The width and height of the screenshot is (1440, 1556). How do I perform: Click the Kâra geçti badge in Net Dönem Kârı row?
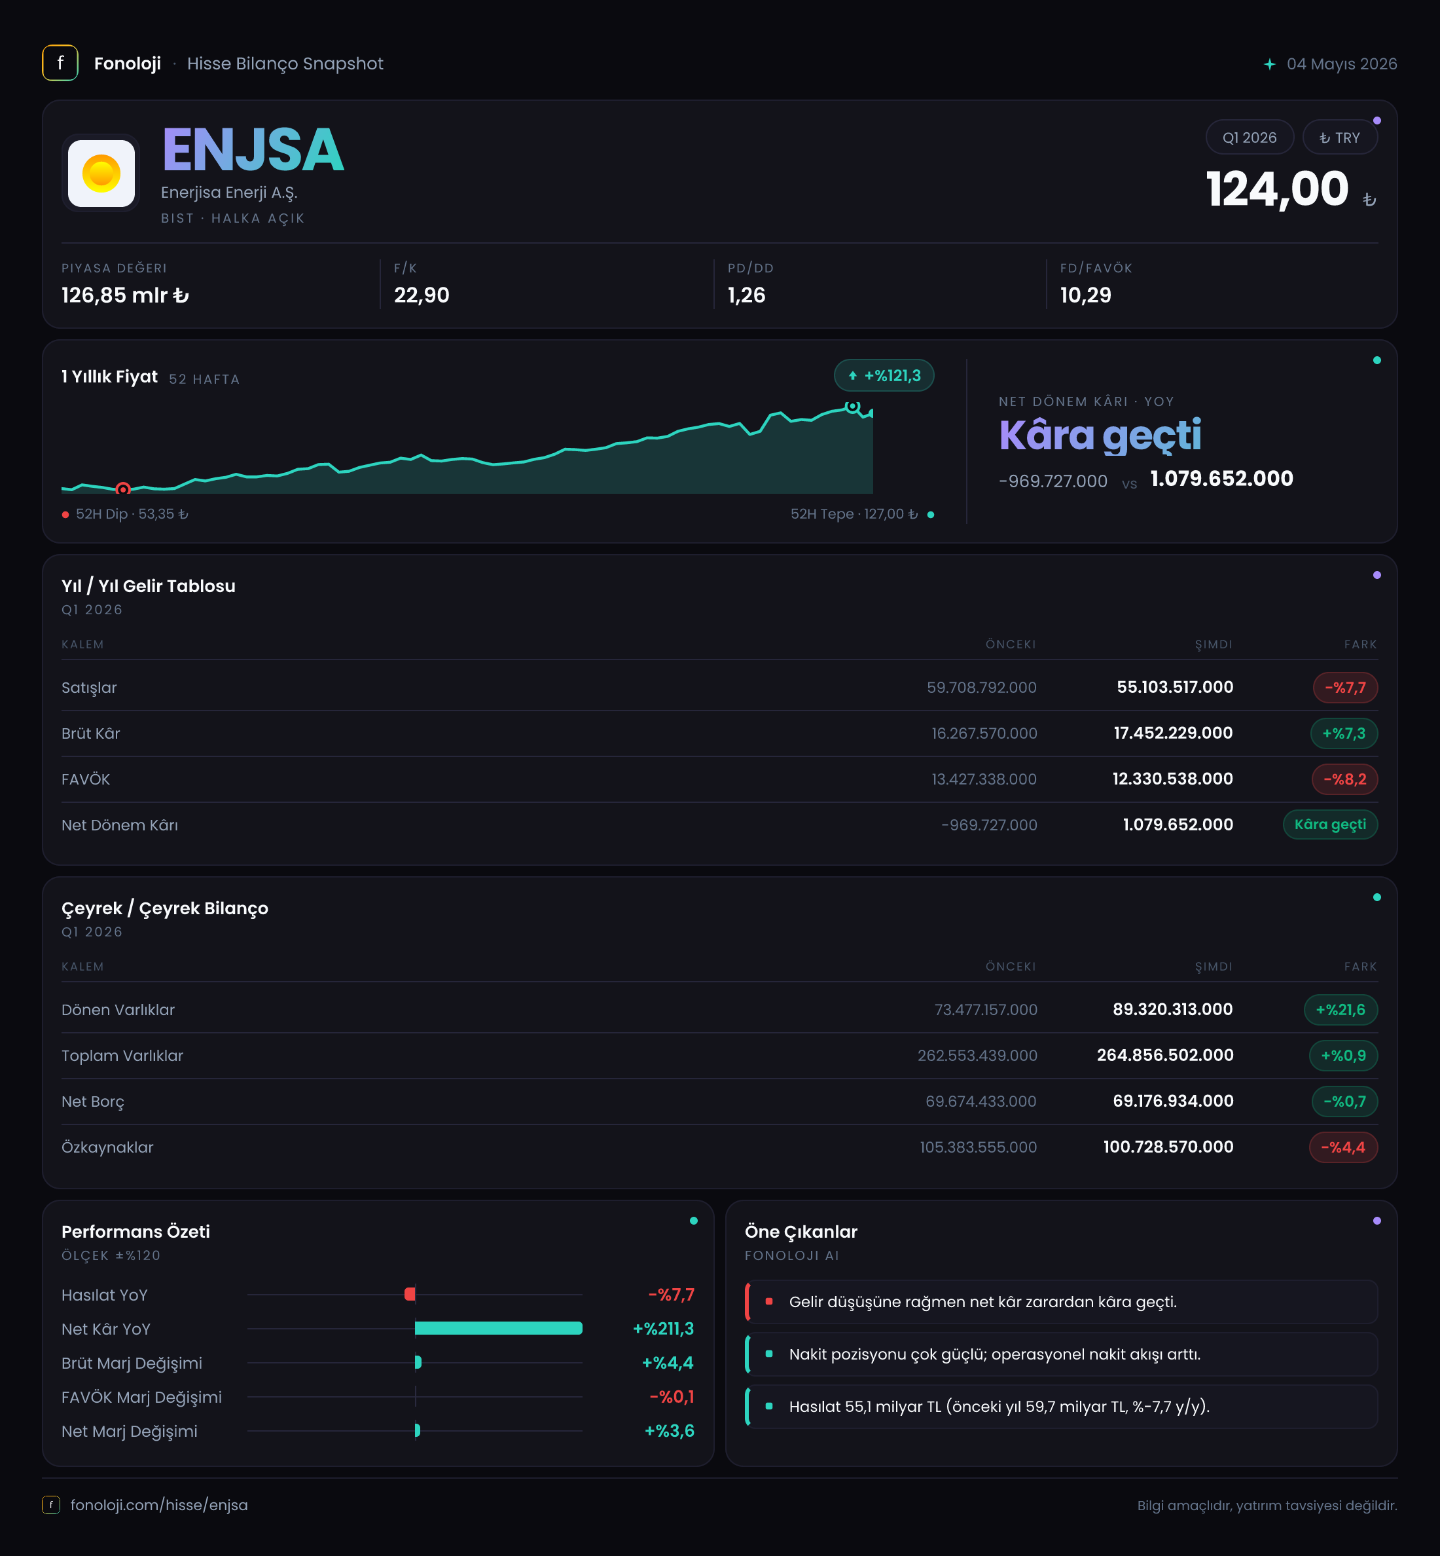pyautogui.click(x=1330, y=824)
